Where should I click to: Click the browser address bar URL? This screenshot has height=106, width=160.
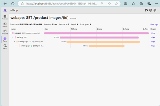click(x=61, y=4)
